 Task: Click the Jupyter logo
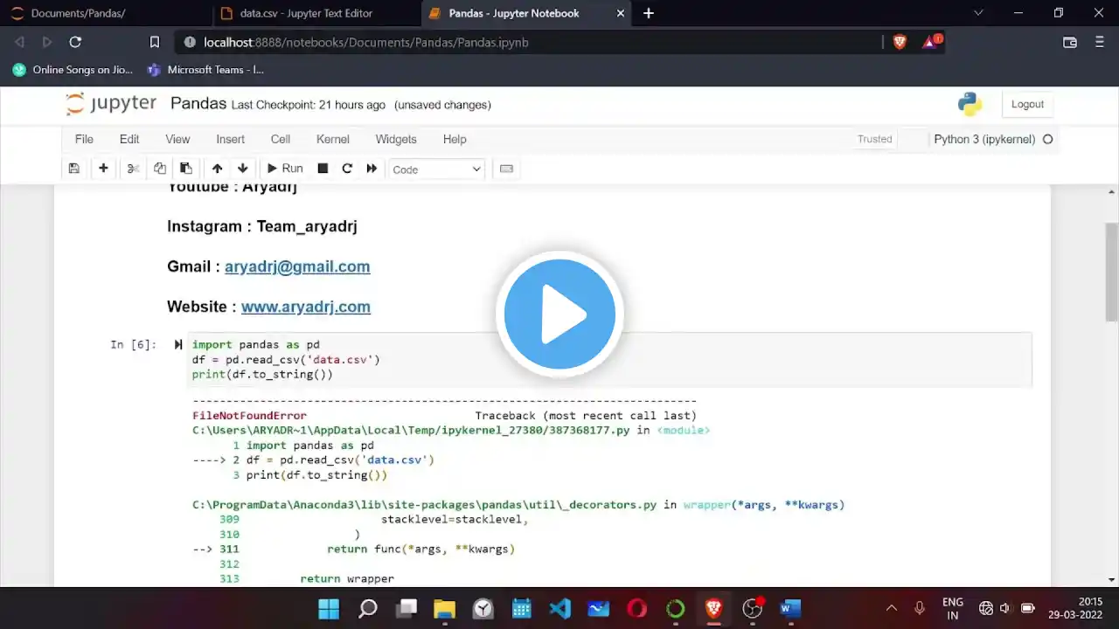[x=111, y=104]
